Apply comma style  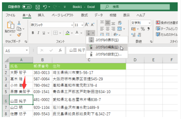pyautogui.click(x=149, y=29)
